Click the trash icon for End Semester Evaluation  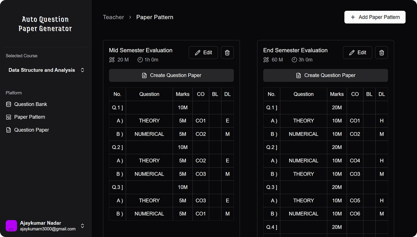point(381,52)
